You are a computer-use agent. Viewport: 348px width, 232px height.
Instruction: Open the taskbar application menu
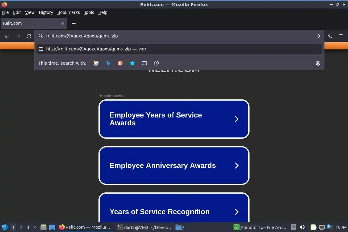click(x=5, y=227)
